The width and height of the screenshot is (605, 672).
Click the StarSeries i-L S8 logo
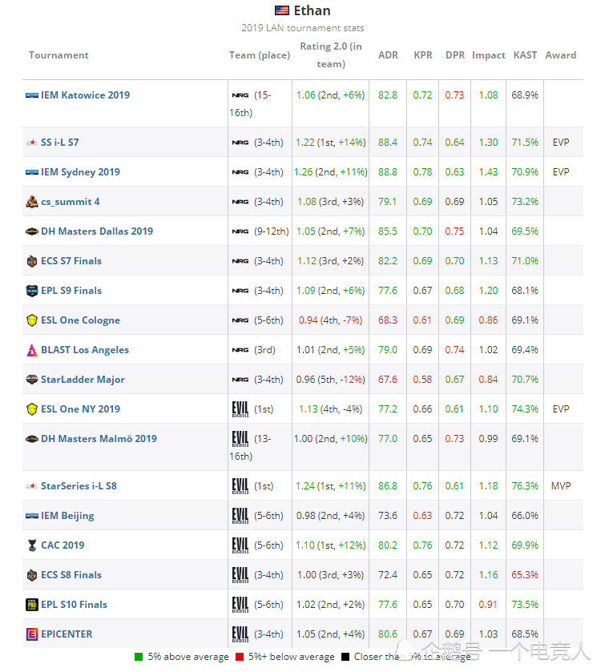coord(32,486)
